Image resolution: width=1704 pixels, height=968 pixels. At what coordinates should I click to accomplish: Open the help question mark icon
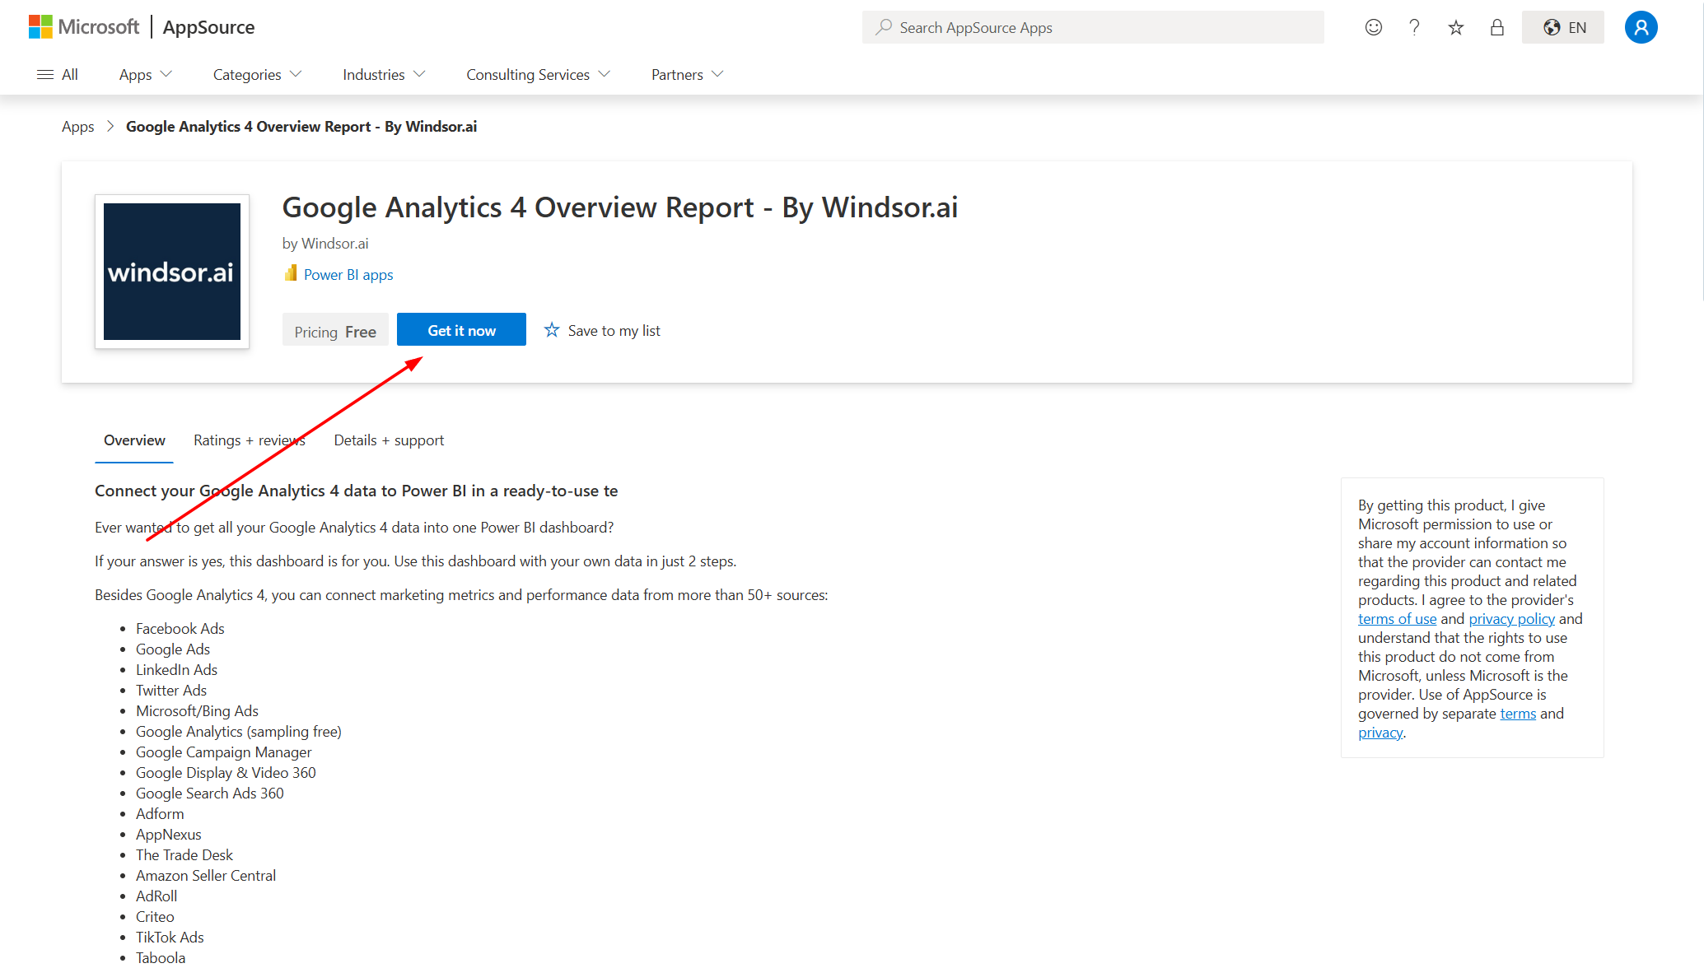click(x=1415, y=27)
